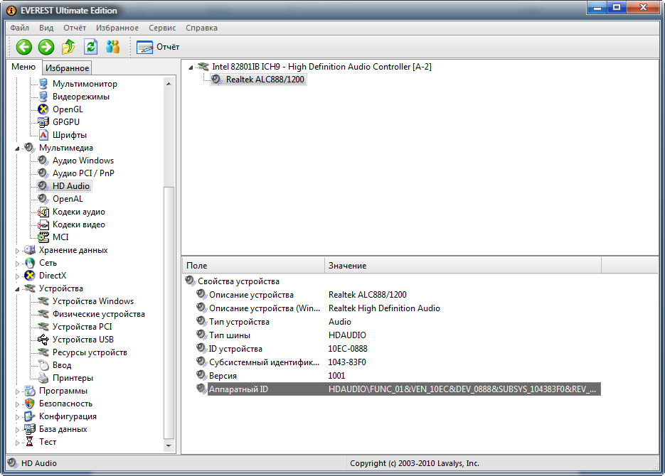Open the Сервис menu
The height and width of the screenshot is (476, 665).
click(162, 28)
